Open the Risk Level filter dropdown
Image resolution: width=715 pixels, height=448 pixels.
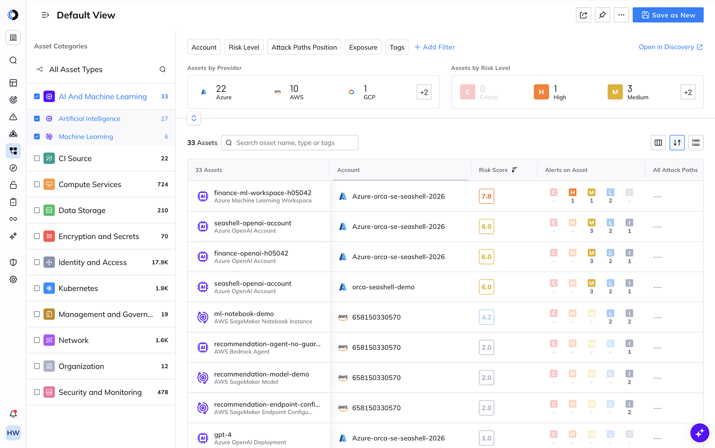tap(244, 47)
